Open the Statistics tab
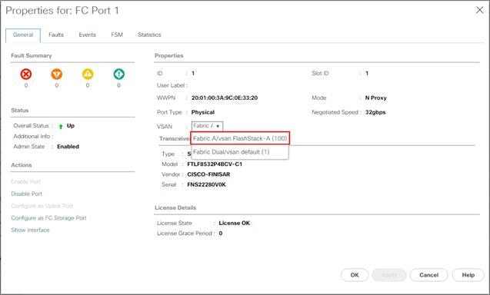This screenshot has height=295, width=490. pyautogui.click(x=149, y=35)
